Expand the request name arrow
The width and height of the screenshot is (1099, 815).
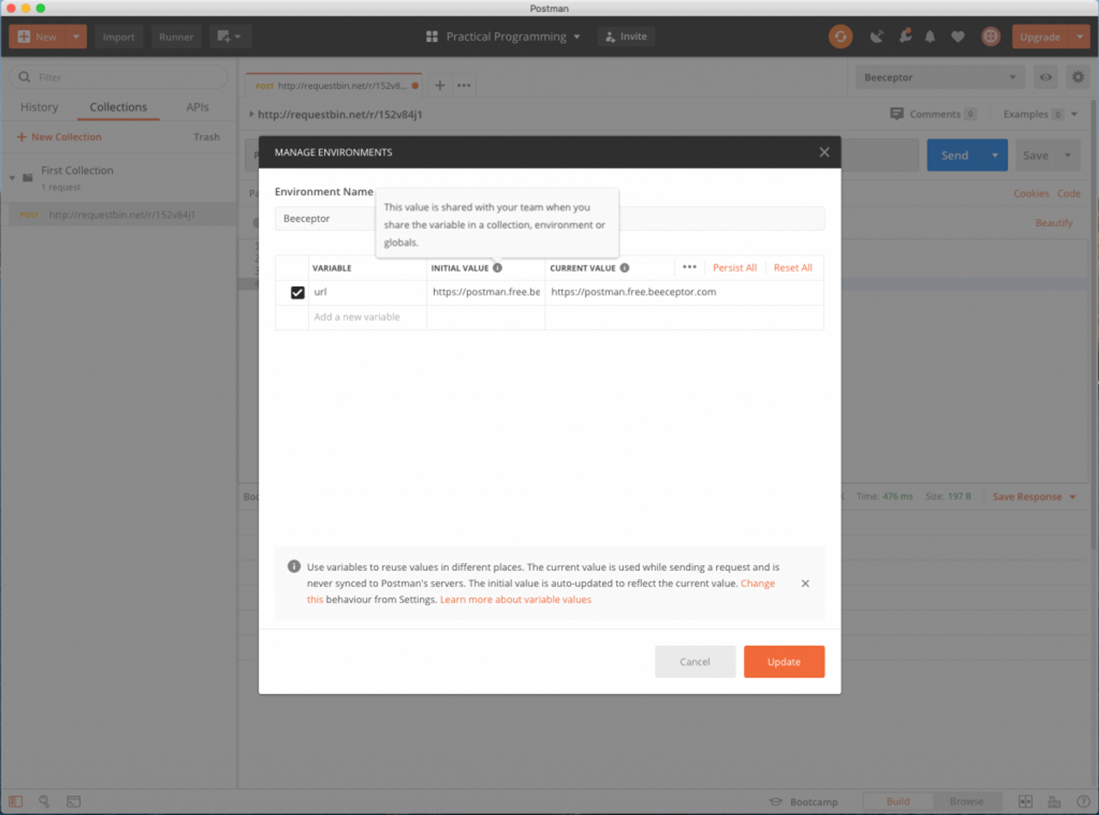(x=251, y=114)
